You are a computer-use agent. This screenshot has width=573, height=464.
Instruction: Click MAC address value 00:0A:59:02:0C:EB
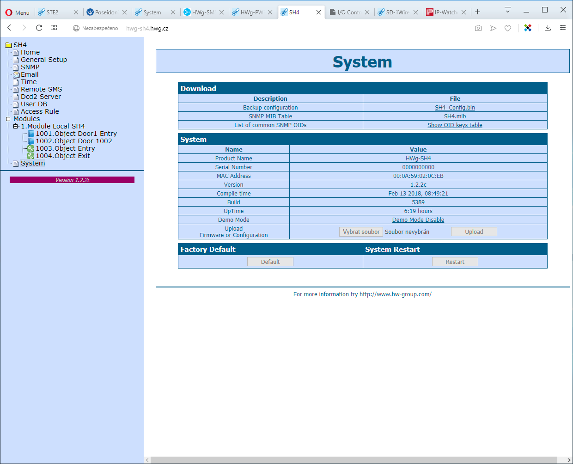pos(418,176)
